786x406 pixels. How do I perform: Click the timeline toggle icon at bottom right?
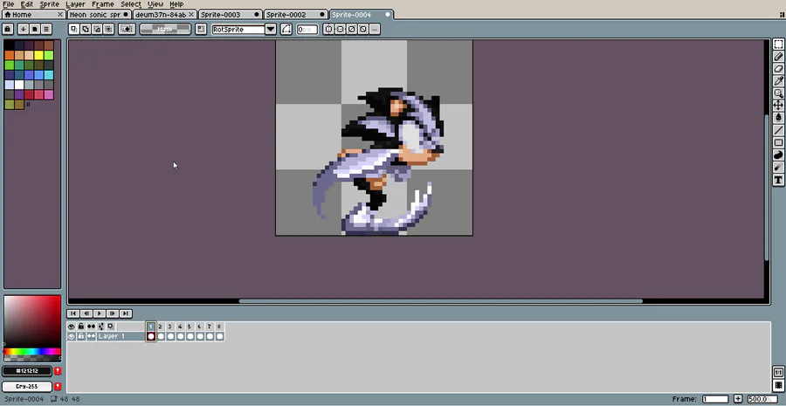coord(778,385)
